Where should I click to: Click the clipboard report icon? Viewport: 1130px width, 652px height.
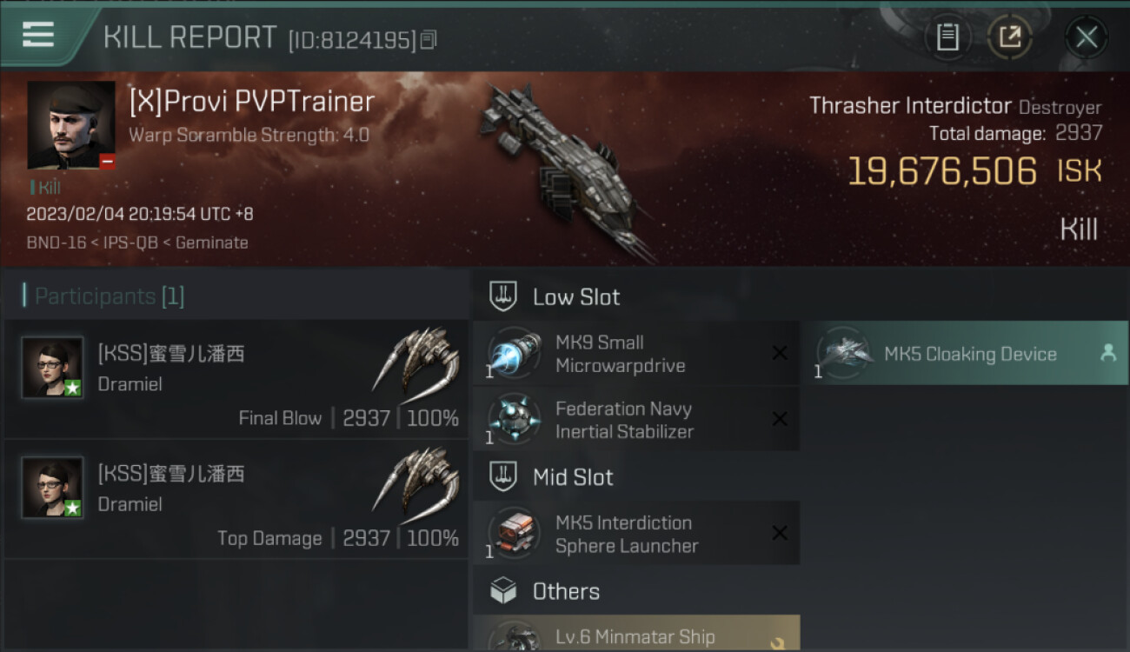tap(947, 37)
